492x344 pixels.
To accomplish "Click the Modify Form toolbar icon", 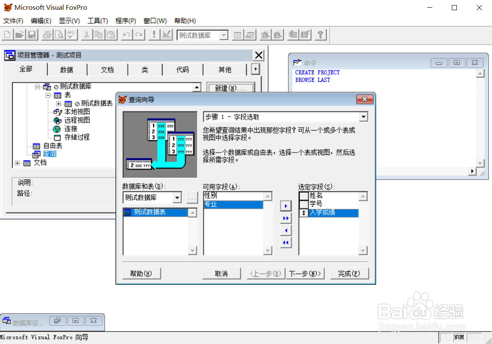I will point(166,34).
